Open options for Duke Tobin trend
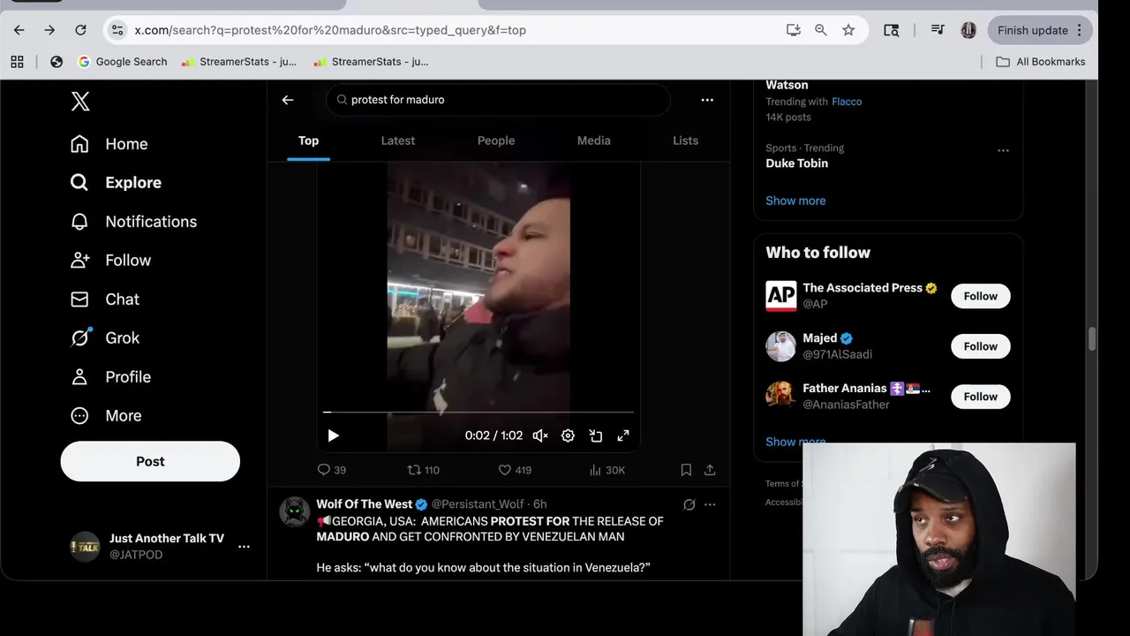The width and height of the screenshot is (1130, 636). [x=1003, y=150]
